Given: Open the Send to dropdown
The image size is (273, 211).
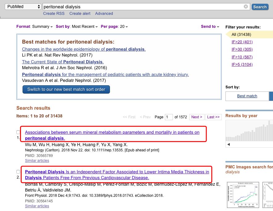Looking at the screenshot, I should [x=210, y=27].
